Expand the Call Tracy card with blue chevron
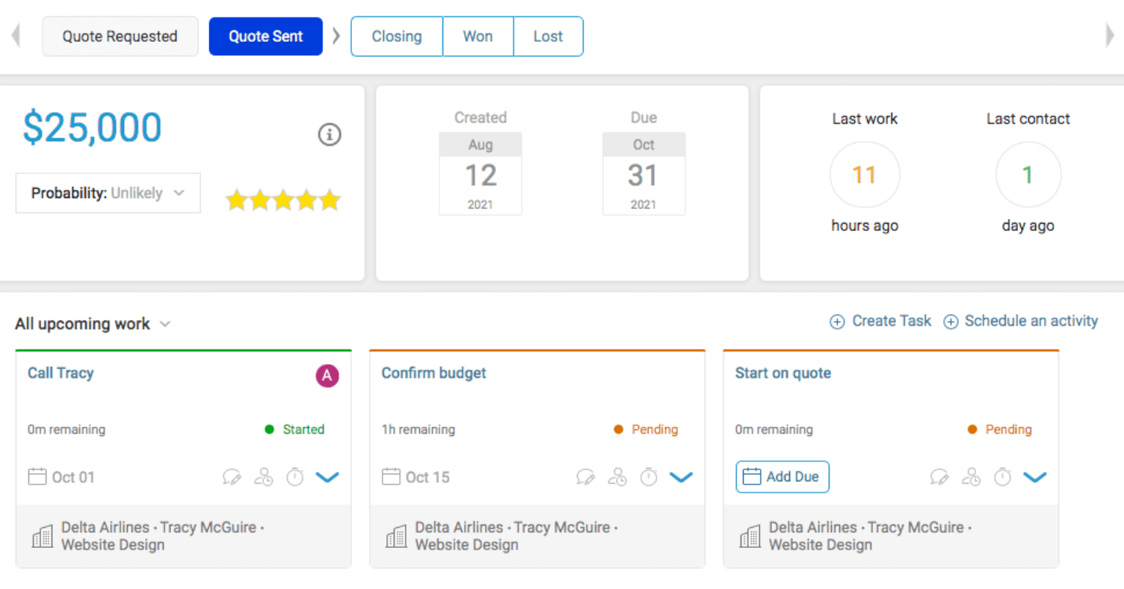This screenshot has width=1124, height=589. coord(327,477)
